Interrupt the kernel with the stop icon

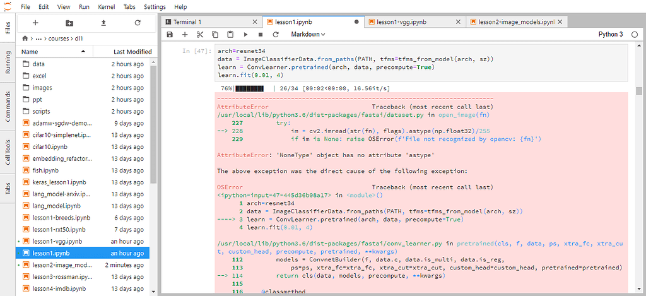(x=261, y=34)
